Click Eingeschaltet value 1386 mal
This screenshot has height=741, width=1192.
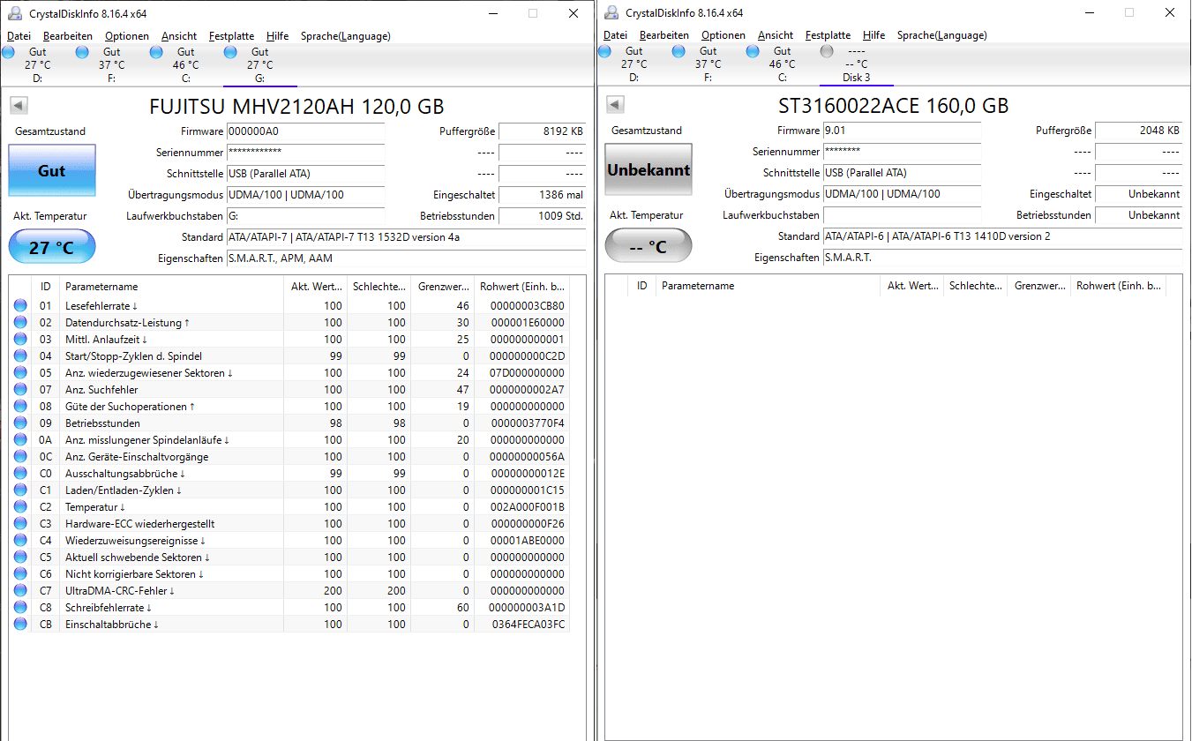click(542, 195)
